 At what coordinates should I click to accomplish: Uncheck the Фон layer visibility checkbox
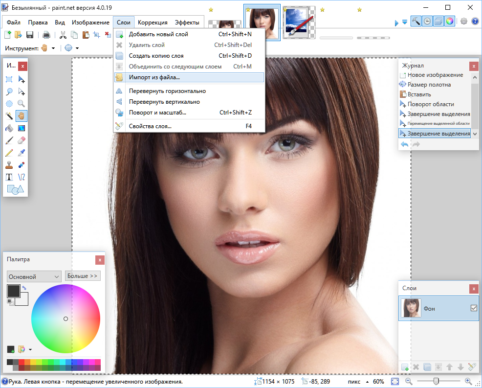(473, 308)
